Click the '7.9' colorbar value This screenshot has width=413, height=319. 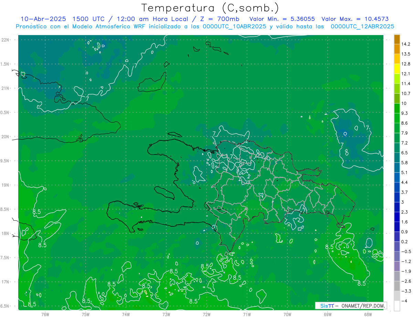pos(405,133)
